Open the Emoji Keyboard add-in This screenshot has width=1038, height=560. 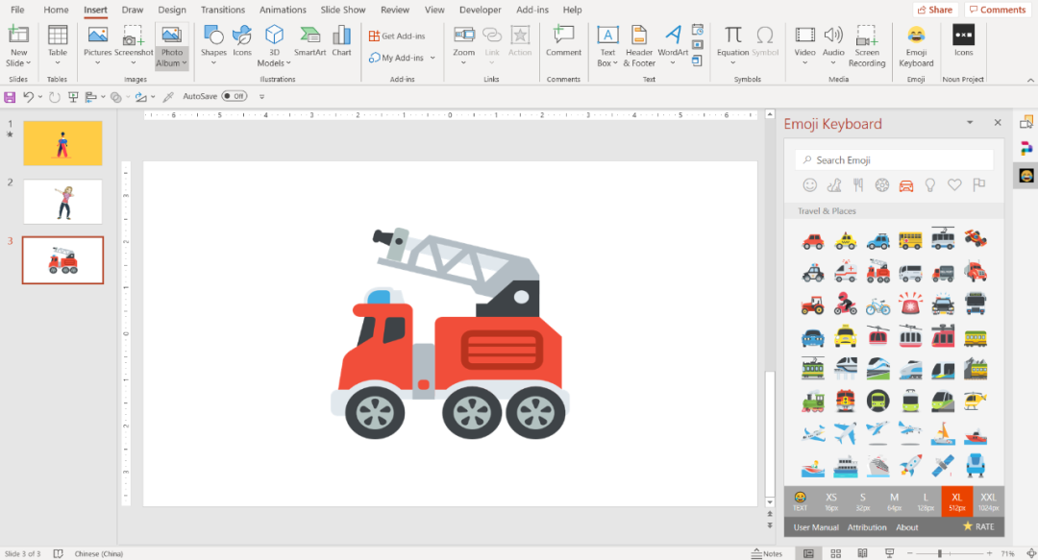[x=916, y=44]
